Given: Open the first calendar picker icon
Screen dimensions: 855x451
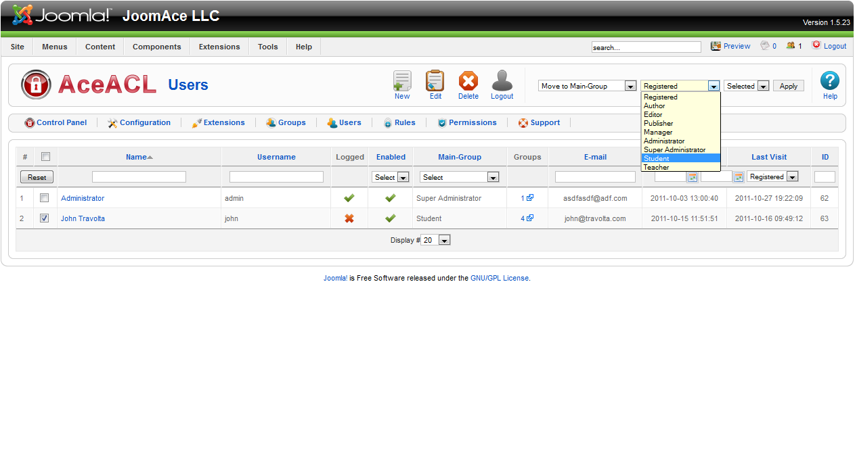Looking at the screenshot, I should pos(693,177).
